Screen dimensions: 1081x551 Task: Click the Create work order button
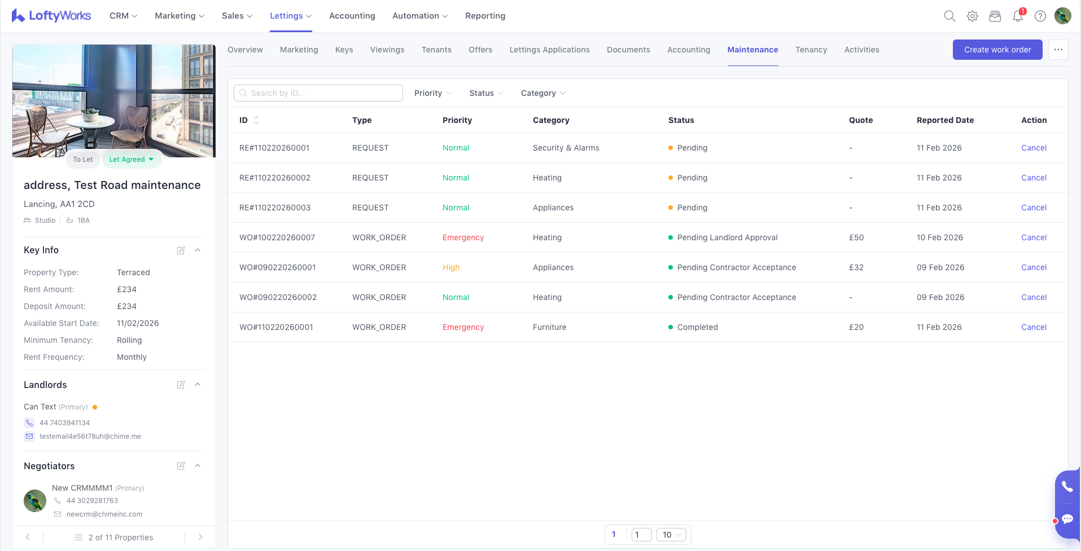[x=997, y=50]
